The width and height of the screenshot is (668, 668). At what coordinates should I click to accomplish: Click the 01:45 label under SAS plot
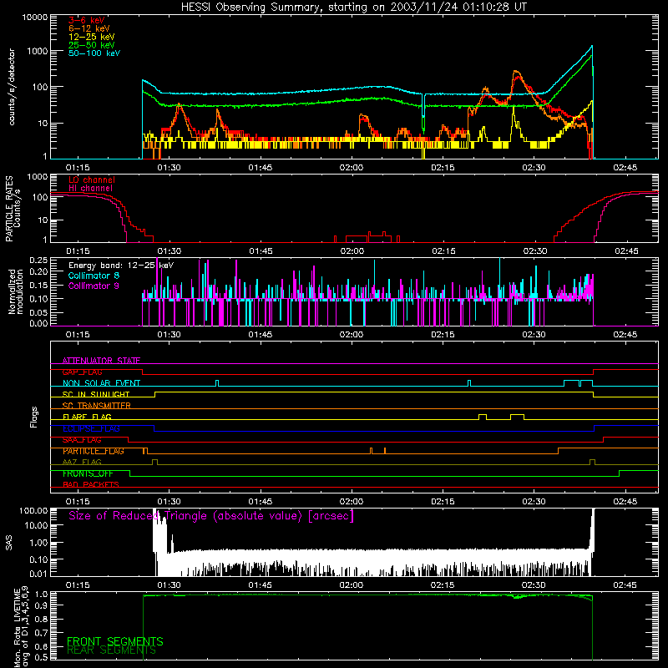click(x=260, y=585)
